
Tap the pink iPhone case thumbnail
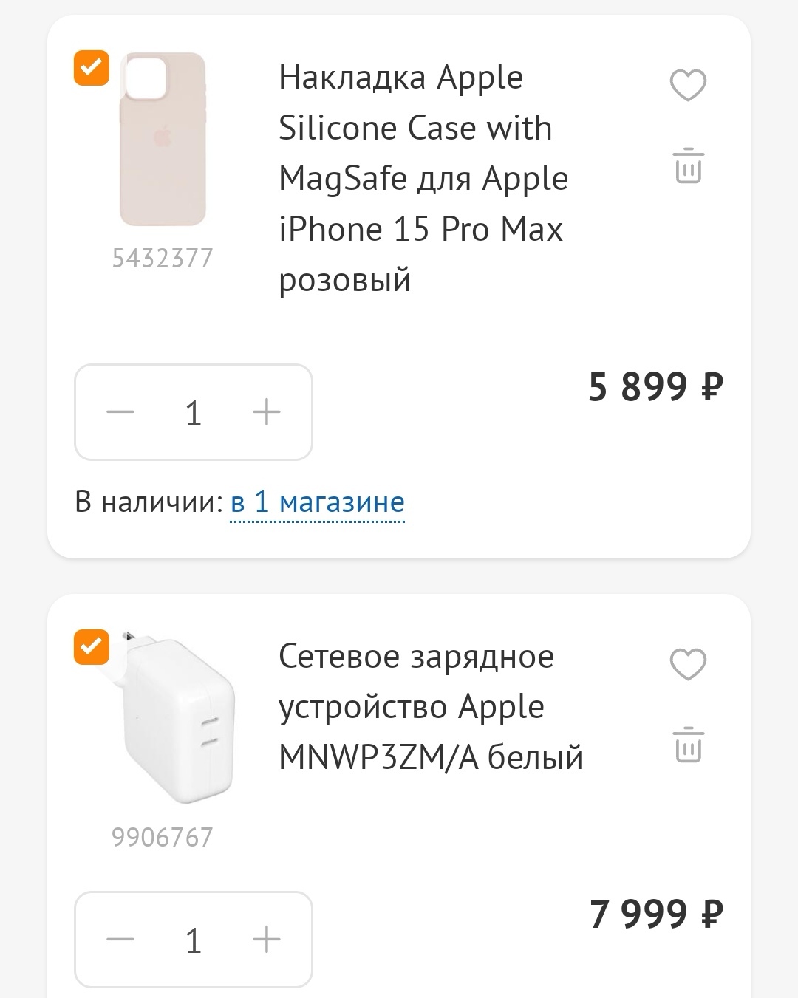coord(163,140)
